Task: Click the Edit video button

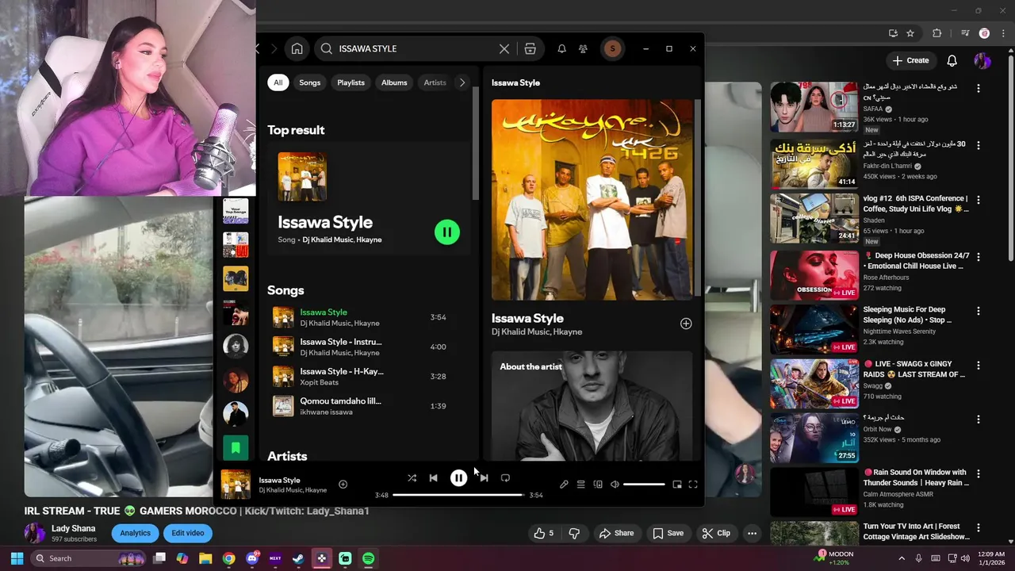Action: (x=188, y=533)
